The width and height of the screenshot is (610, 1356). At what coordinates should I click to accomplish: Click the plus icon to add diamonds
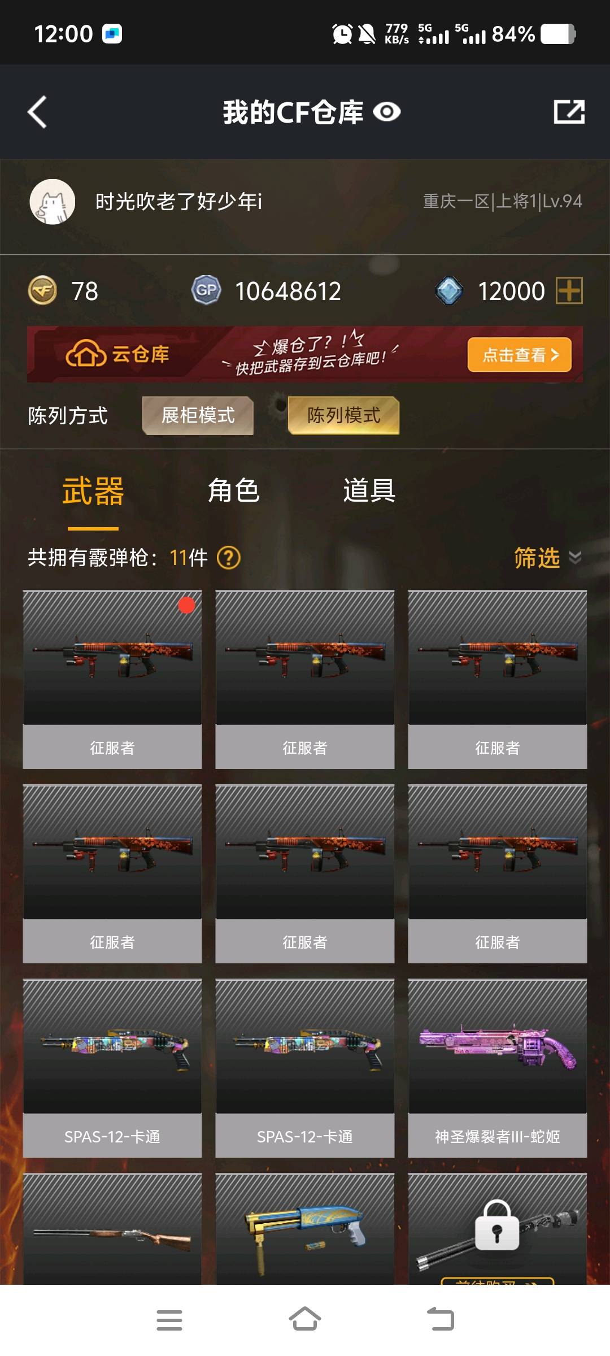click(569, 291)
